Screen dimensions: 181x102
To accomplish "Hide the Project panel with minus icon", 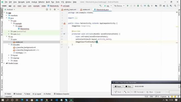I will point(58,9).
